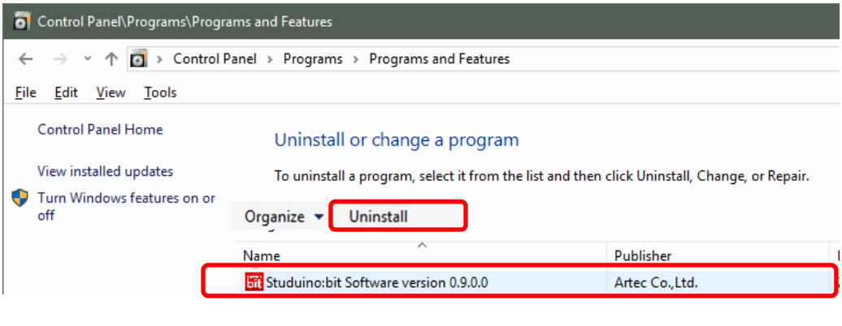Go up one folder level

(x=111, y=59)
